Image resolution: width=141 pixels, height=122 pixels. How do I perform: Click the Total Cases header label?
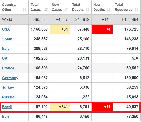point(36,7)
